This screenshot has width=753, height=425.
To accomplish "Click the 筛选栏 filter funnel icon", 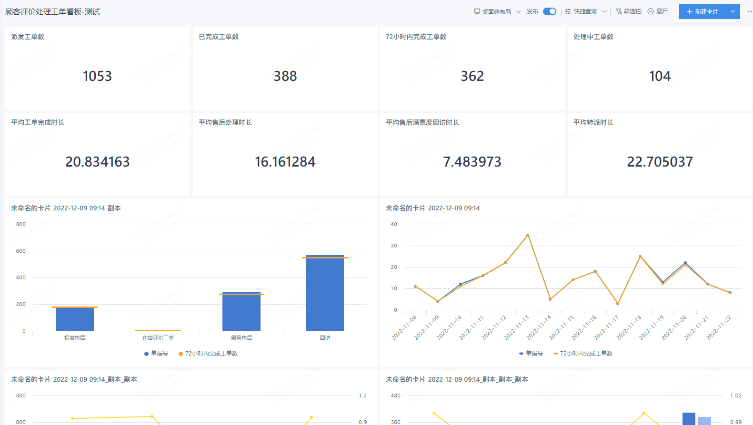I will pos(619,11).
